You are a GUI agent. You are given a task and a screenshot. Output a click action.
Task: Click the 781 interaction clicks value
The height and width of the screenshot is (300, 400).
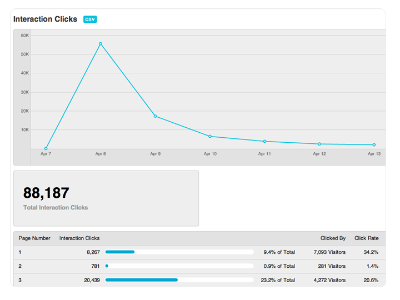tap(96, 266)
